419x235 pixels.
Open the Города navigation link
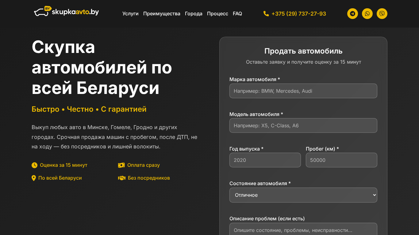point(194,13)
